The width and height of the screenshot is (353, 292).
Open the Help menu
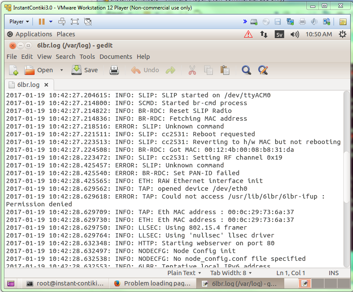point(143,57)
